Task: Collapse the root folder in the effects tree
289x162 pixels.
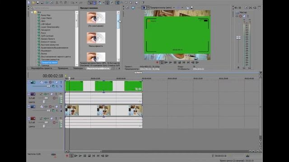Action: tap(32, 12)
